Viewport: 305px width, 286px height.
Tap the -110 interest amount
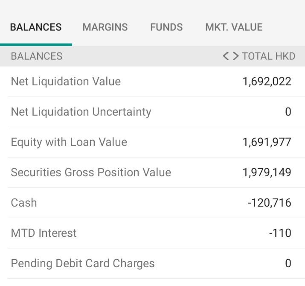click(280, 233)
